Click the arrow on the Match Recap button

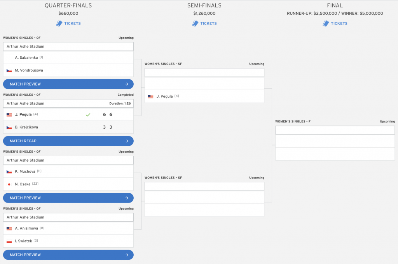click(127, 141)
